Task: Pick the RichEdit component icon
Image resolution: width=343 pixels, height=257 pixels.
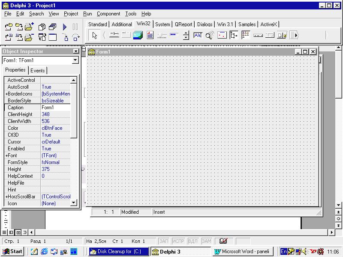Action: click(x=150, y=35)
